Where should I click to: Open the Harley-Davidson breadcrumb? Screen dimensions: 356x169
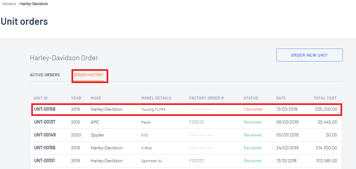click(34, 4)
